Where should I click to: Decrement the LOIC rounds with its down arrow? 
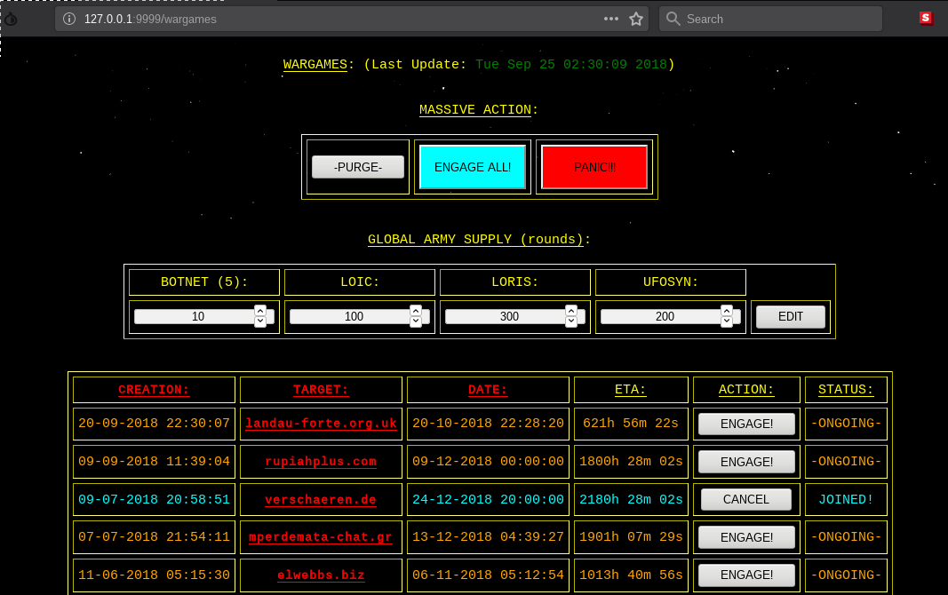416,321
